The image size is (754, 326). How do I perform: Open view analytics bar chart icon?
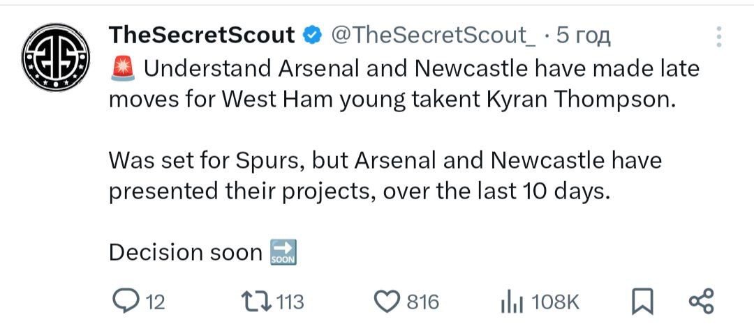pos(512,302)
